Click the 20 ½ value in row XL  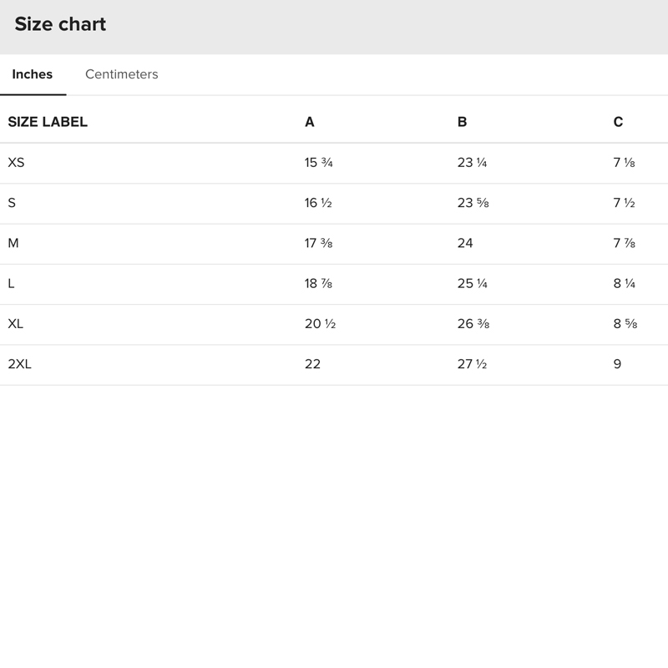click(x=320, y=323)
